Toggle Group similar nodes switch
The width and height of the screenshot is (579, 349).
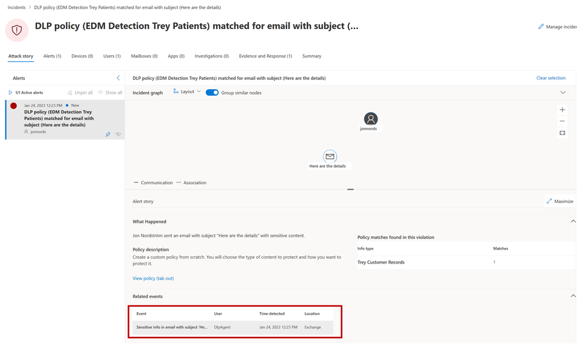pyautogui.click(x=212, y=93)
